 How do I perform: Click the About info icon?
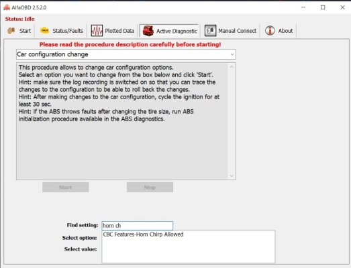(x=270, y=30)
